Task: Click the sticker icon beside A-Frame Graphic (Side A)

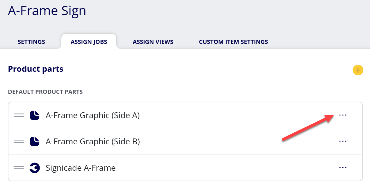Action: (35, 115)
